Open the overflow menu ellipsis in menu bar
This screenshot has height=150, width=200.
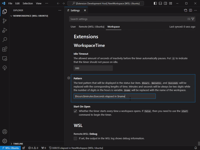coord(47,3)
